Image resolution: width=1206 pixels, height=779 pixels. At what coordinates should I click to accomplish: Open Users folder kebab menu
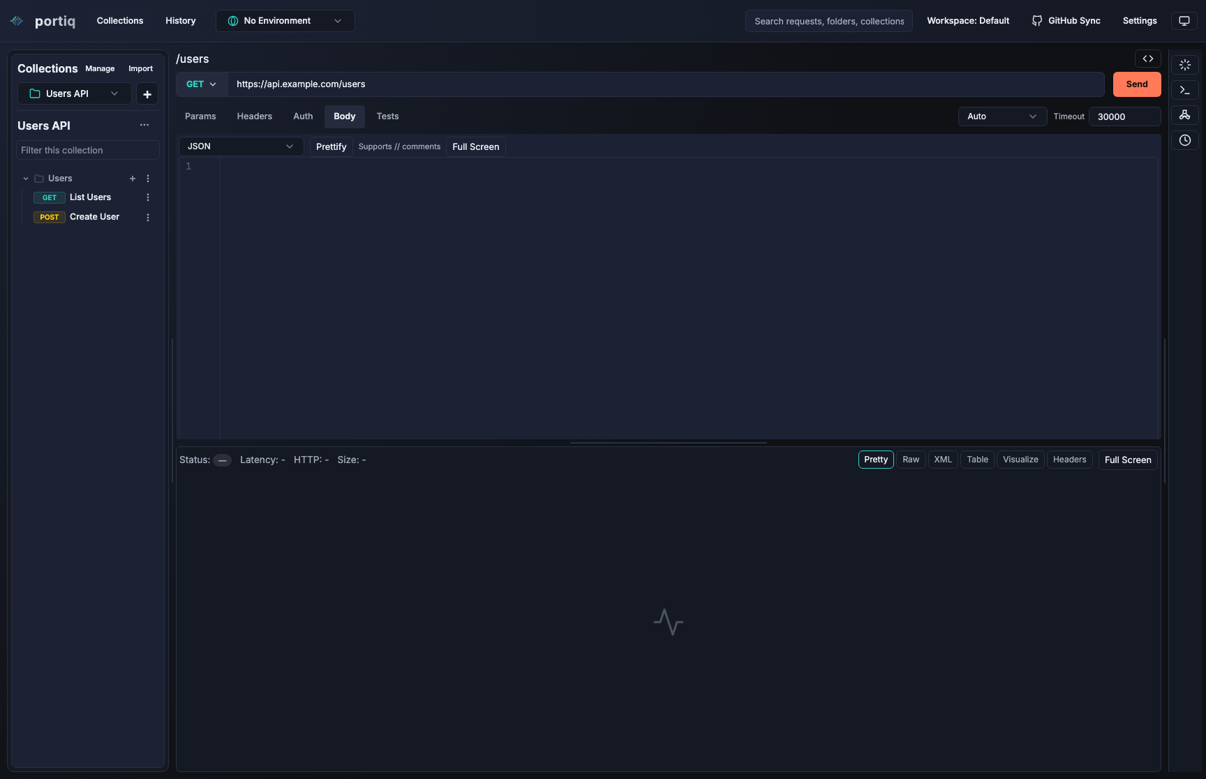coord(148,179)
